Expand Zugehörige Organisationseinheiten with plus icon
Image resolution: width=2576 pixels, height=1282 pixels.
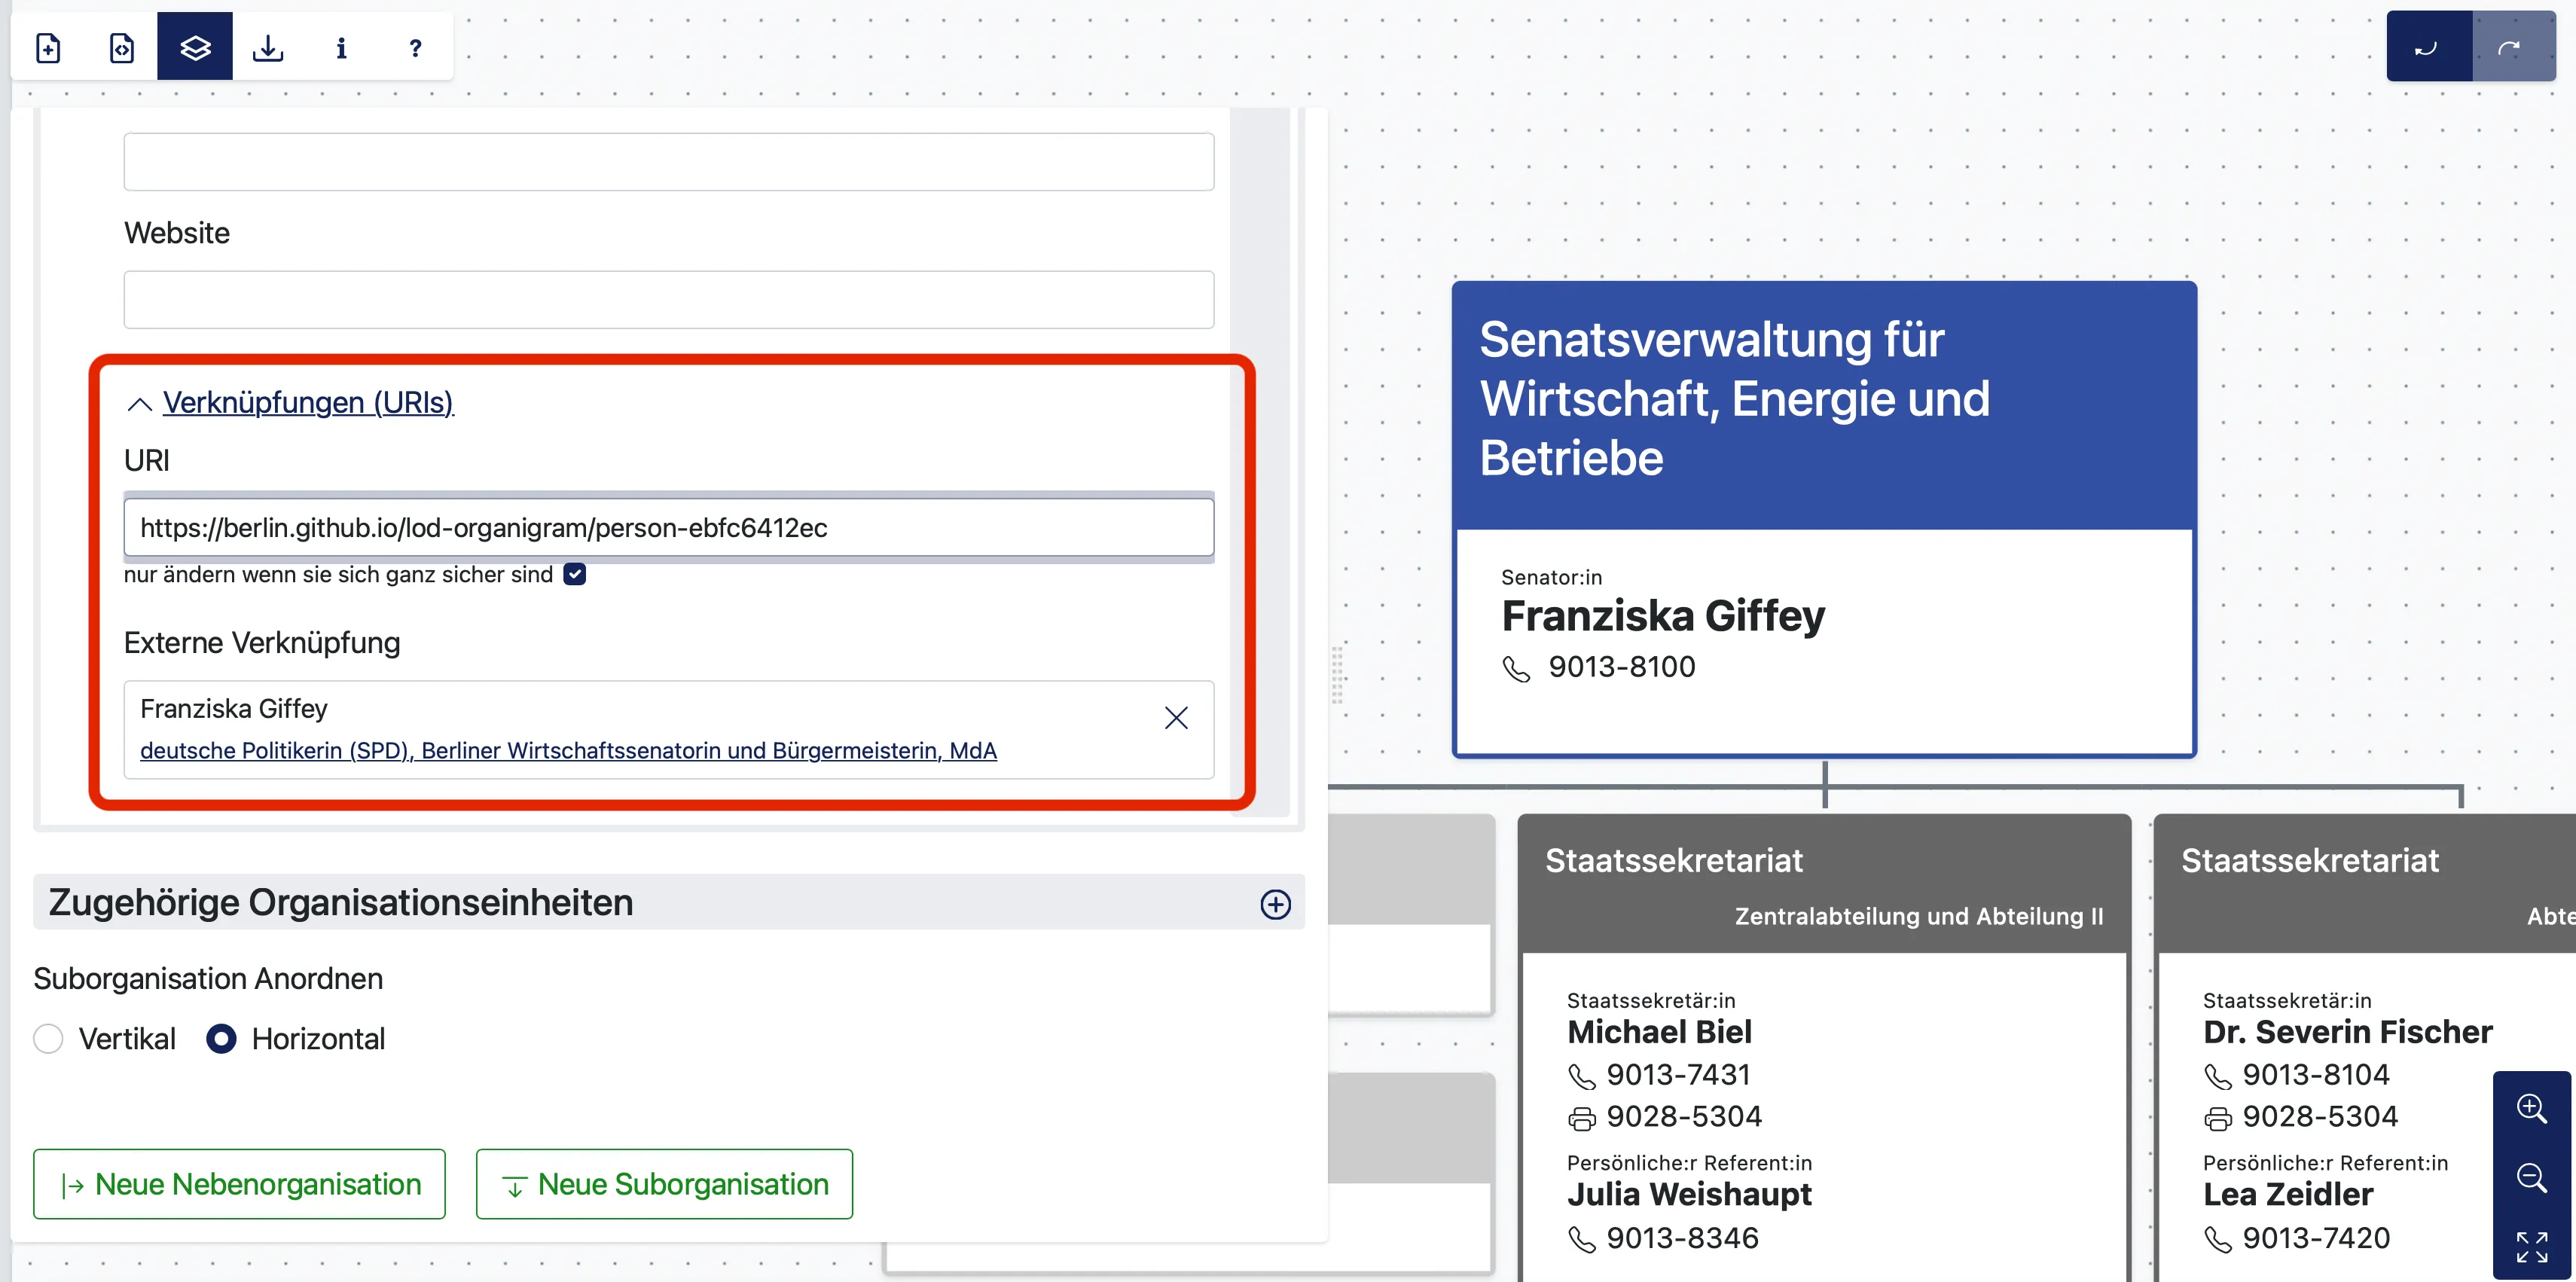[1276, 903]
